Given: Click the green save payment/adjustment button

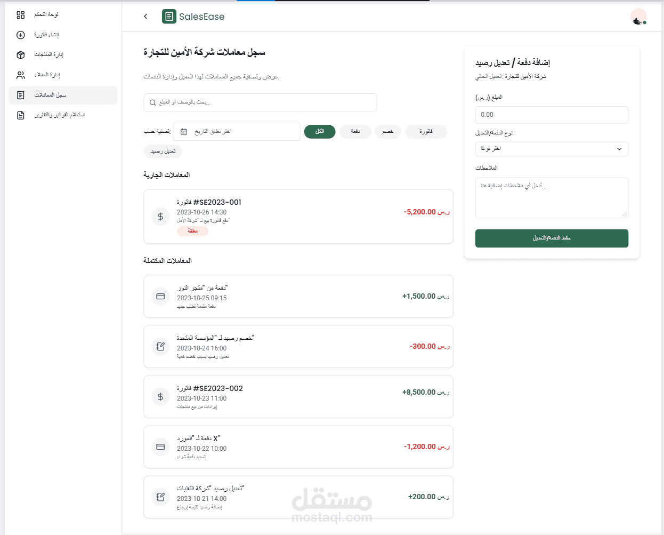Looking at the screenshot, I should [552, 238].
